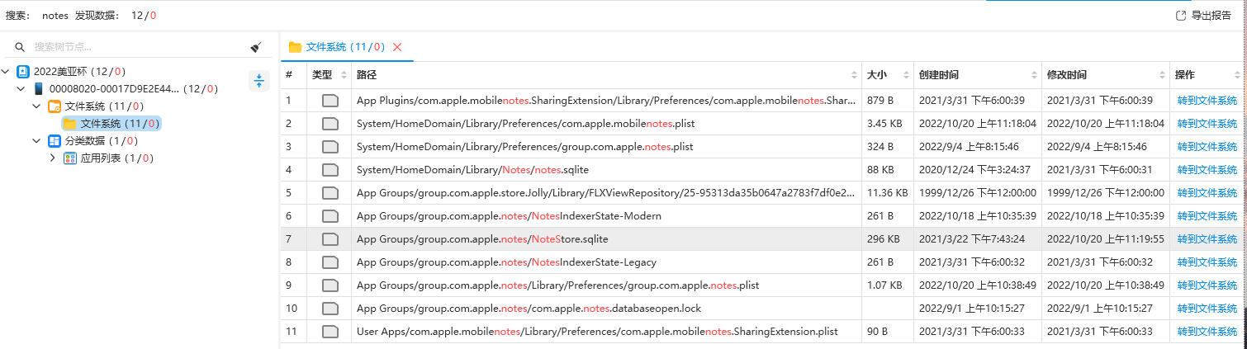Close the 文件系统 tab
The image size is (1247, 349).
(x=397, y=47)
